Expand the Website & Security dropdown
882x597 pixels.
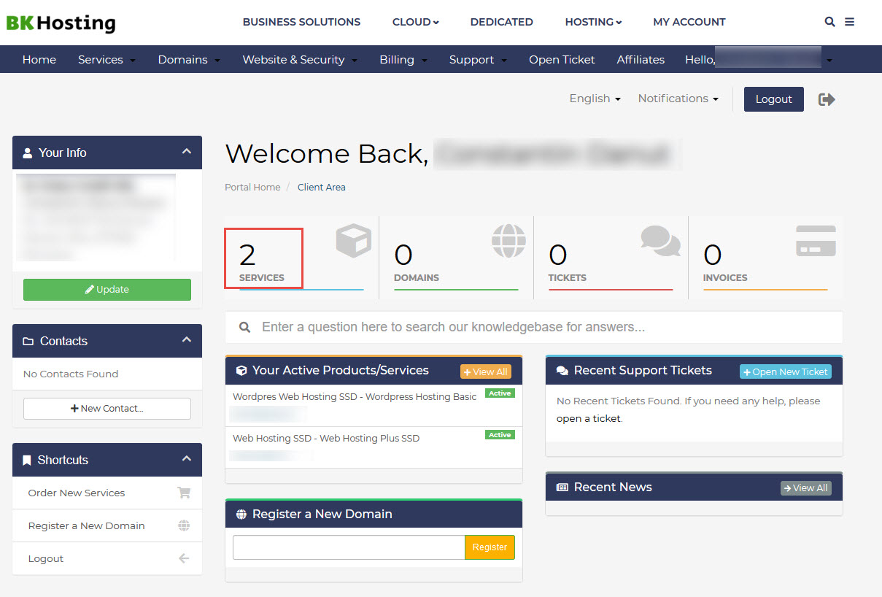pyautogui.click(x=300, y=60)
